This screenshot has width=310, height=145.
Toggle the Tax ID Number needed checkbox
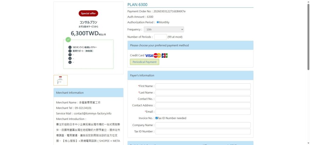point(157,118)
